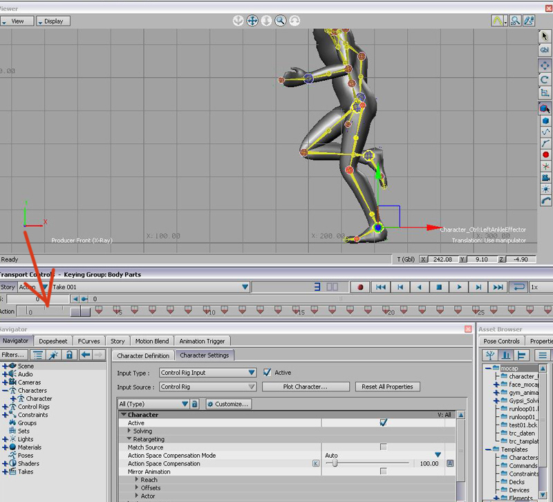Expand the Solving property group

click(130, 431)
